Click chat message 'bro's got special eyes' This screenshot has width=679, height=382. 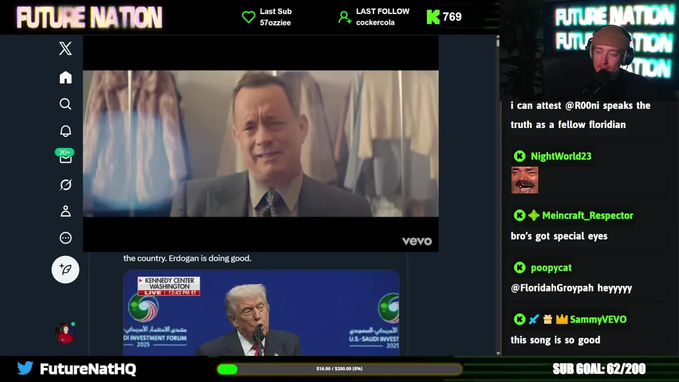point(559,236)
